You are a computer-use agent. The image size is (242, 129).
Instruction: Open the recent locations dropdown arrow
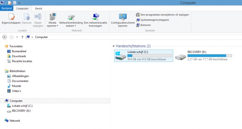pyautogui.click(x=17, y=37)
